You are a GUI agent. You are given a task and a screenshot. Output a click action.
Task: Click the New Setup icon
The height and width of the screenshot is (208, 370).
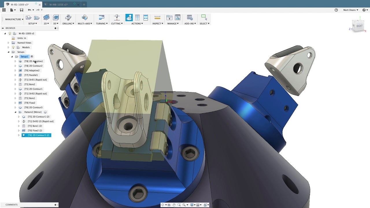tap(28, 18)
